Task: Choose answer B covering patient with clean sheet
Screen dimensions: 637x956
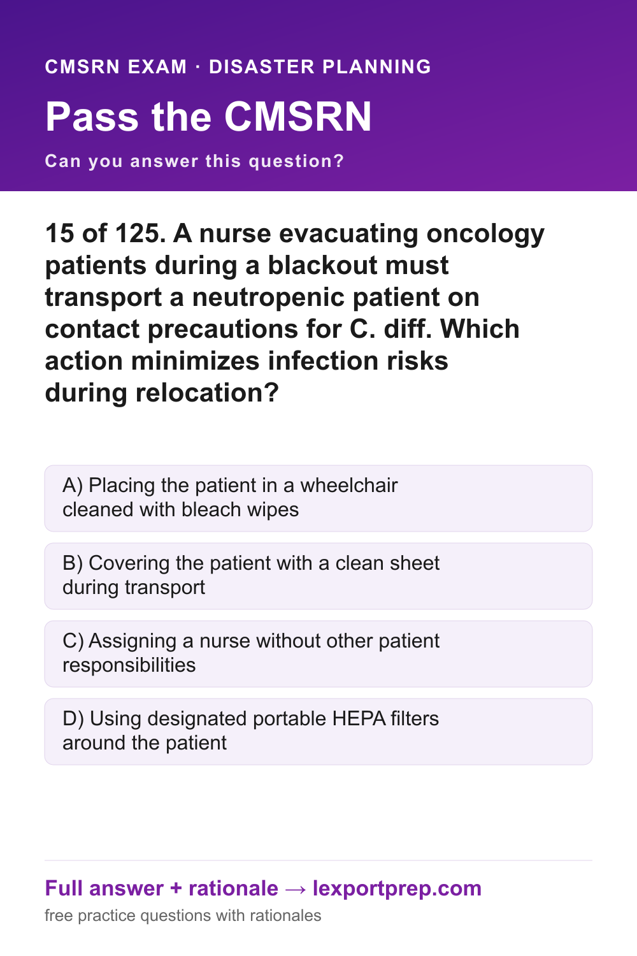Action: pyautogui.click(x=318, y=576)
